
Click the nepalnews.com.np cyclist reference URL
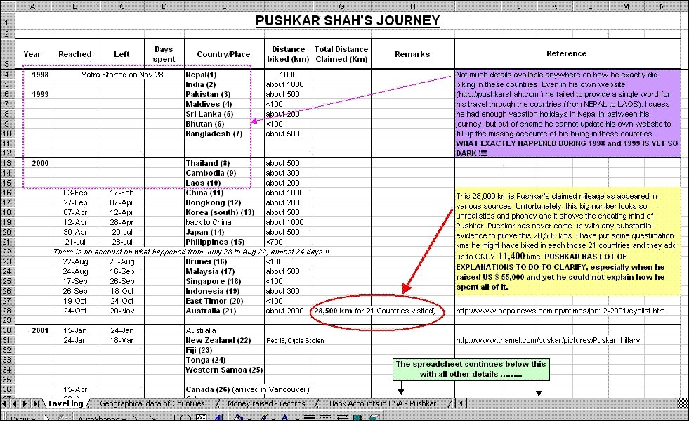(x=560, y=311)
